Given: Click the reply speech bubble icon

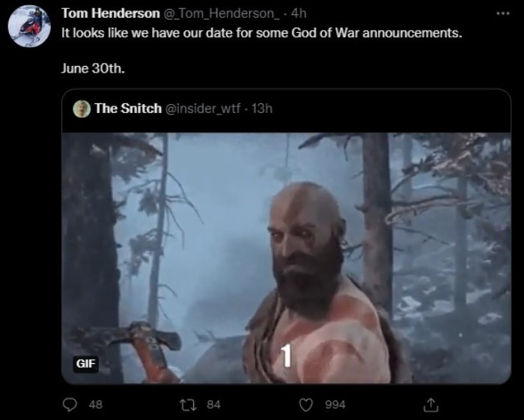Looking at the screenshot, I should click(70, 404).
